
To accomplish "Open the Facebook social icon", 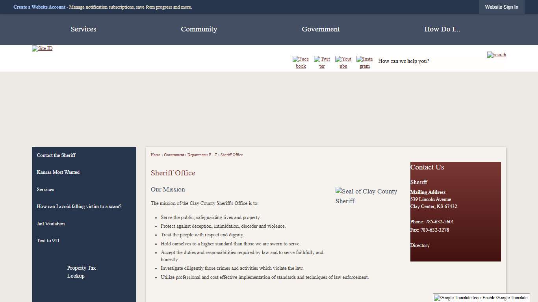I will 301,62.
